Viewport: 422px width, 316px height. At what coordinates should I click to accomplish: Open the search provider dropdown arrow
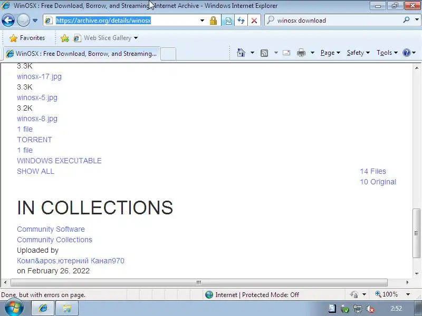(x=417, y=20)
